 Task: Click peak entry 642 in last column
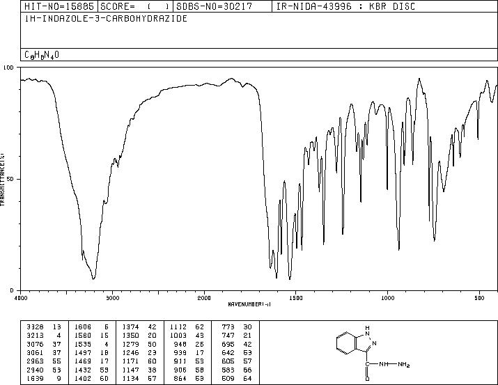237,352
